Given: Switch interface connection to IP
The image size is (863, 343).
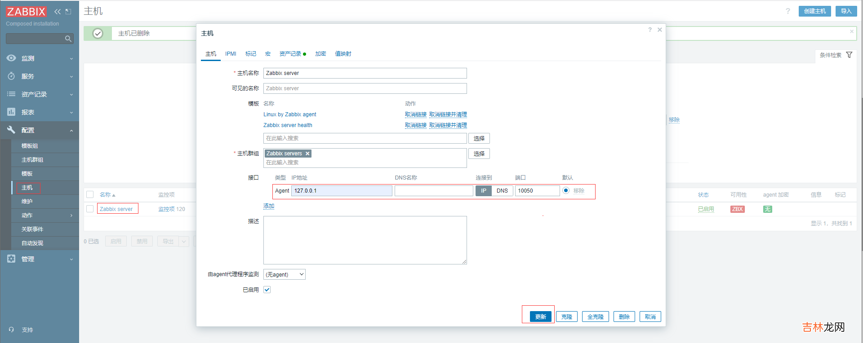Looking at the screenshot, I should (x=484, y=191).
